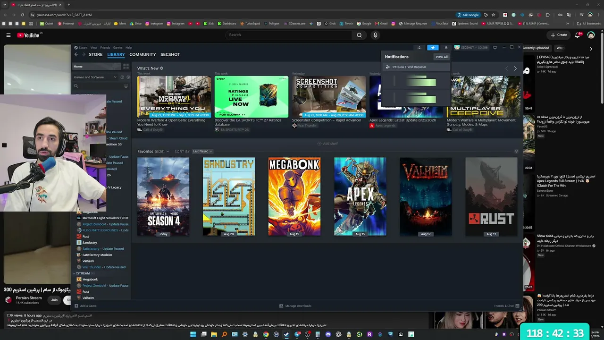Click the Steam notification bell
The image size is (604, 340).
tap(446, 48)
